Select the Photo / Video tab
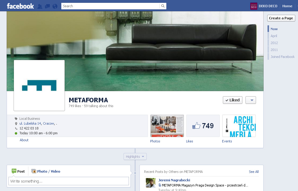The width and height of the screenshot is (298, 191). (46, 171)
